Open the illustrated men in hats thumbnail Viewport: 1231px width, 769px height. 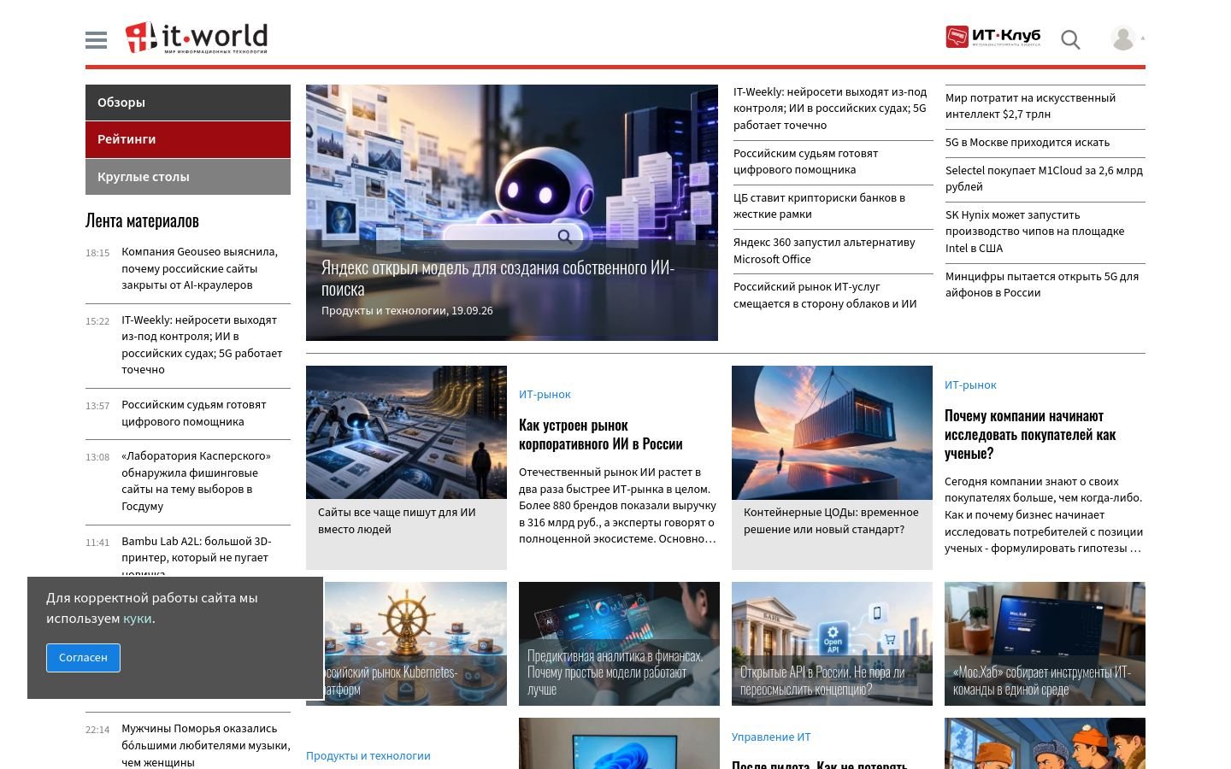tap(1045, 743)
